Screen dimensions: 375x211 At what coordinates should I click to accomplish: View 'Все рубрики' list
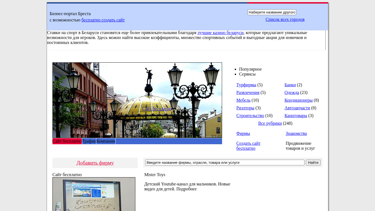pos(270,123)
